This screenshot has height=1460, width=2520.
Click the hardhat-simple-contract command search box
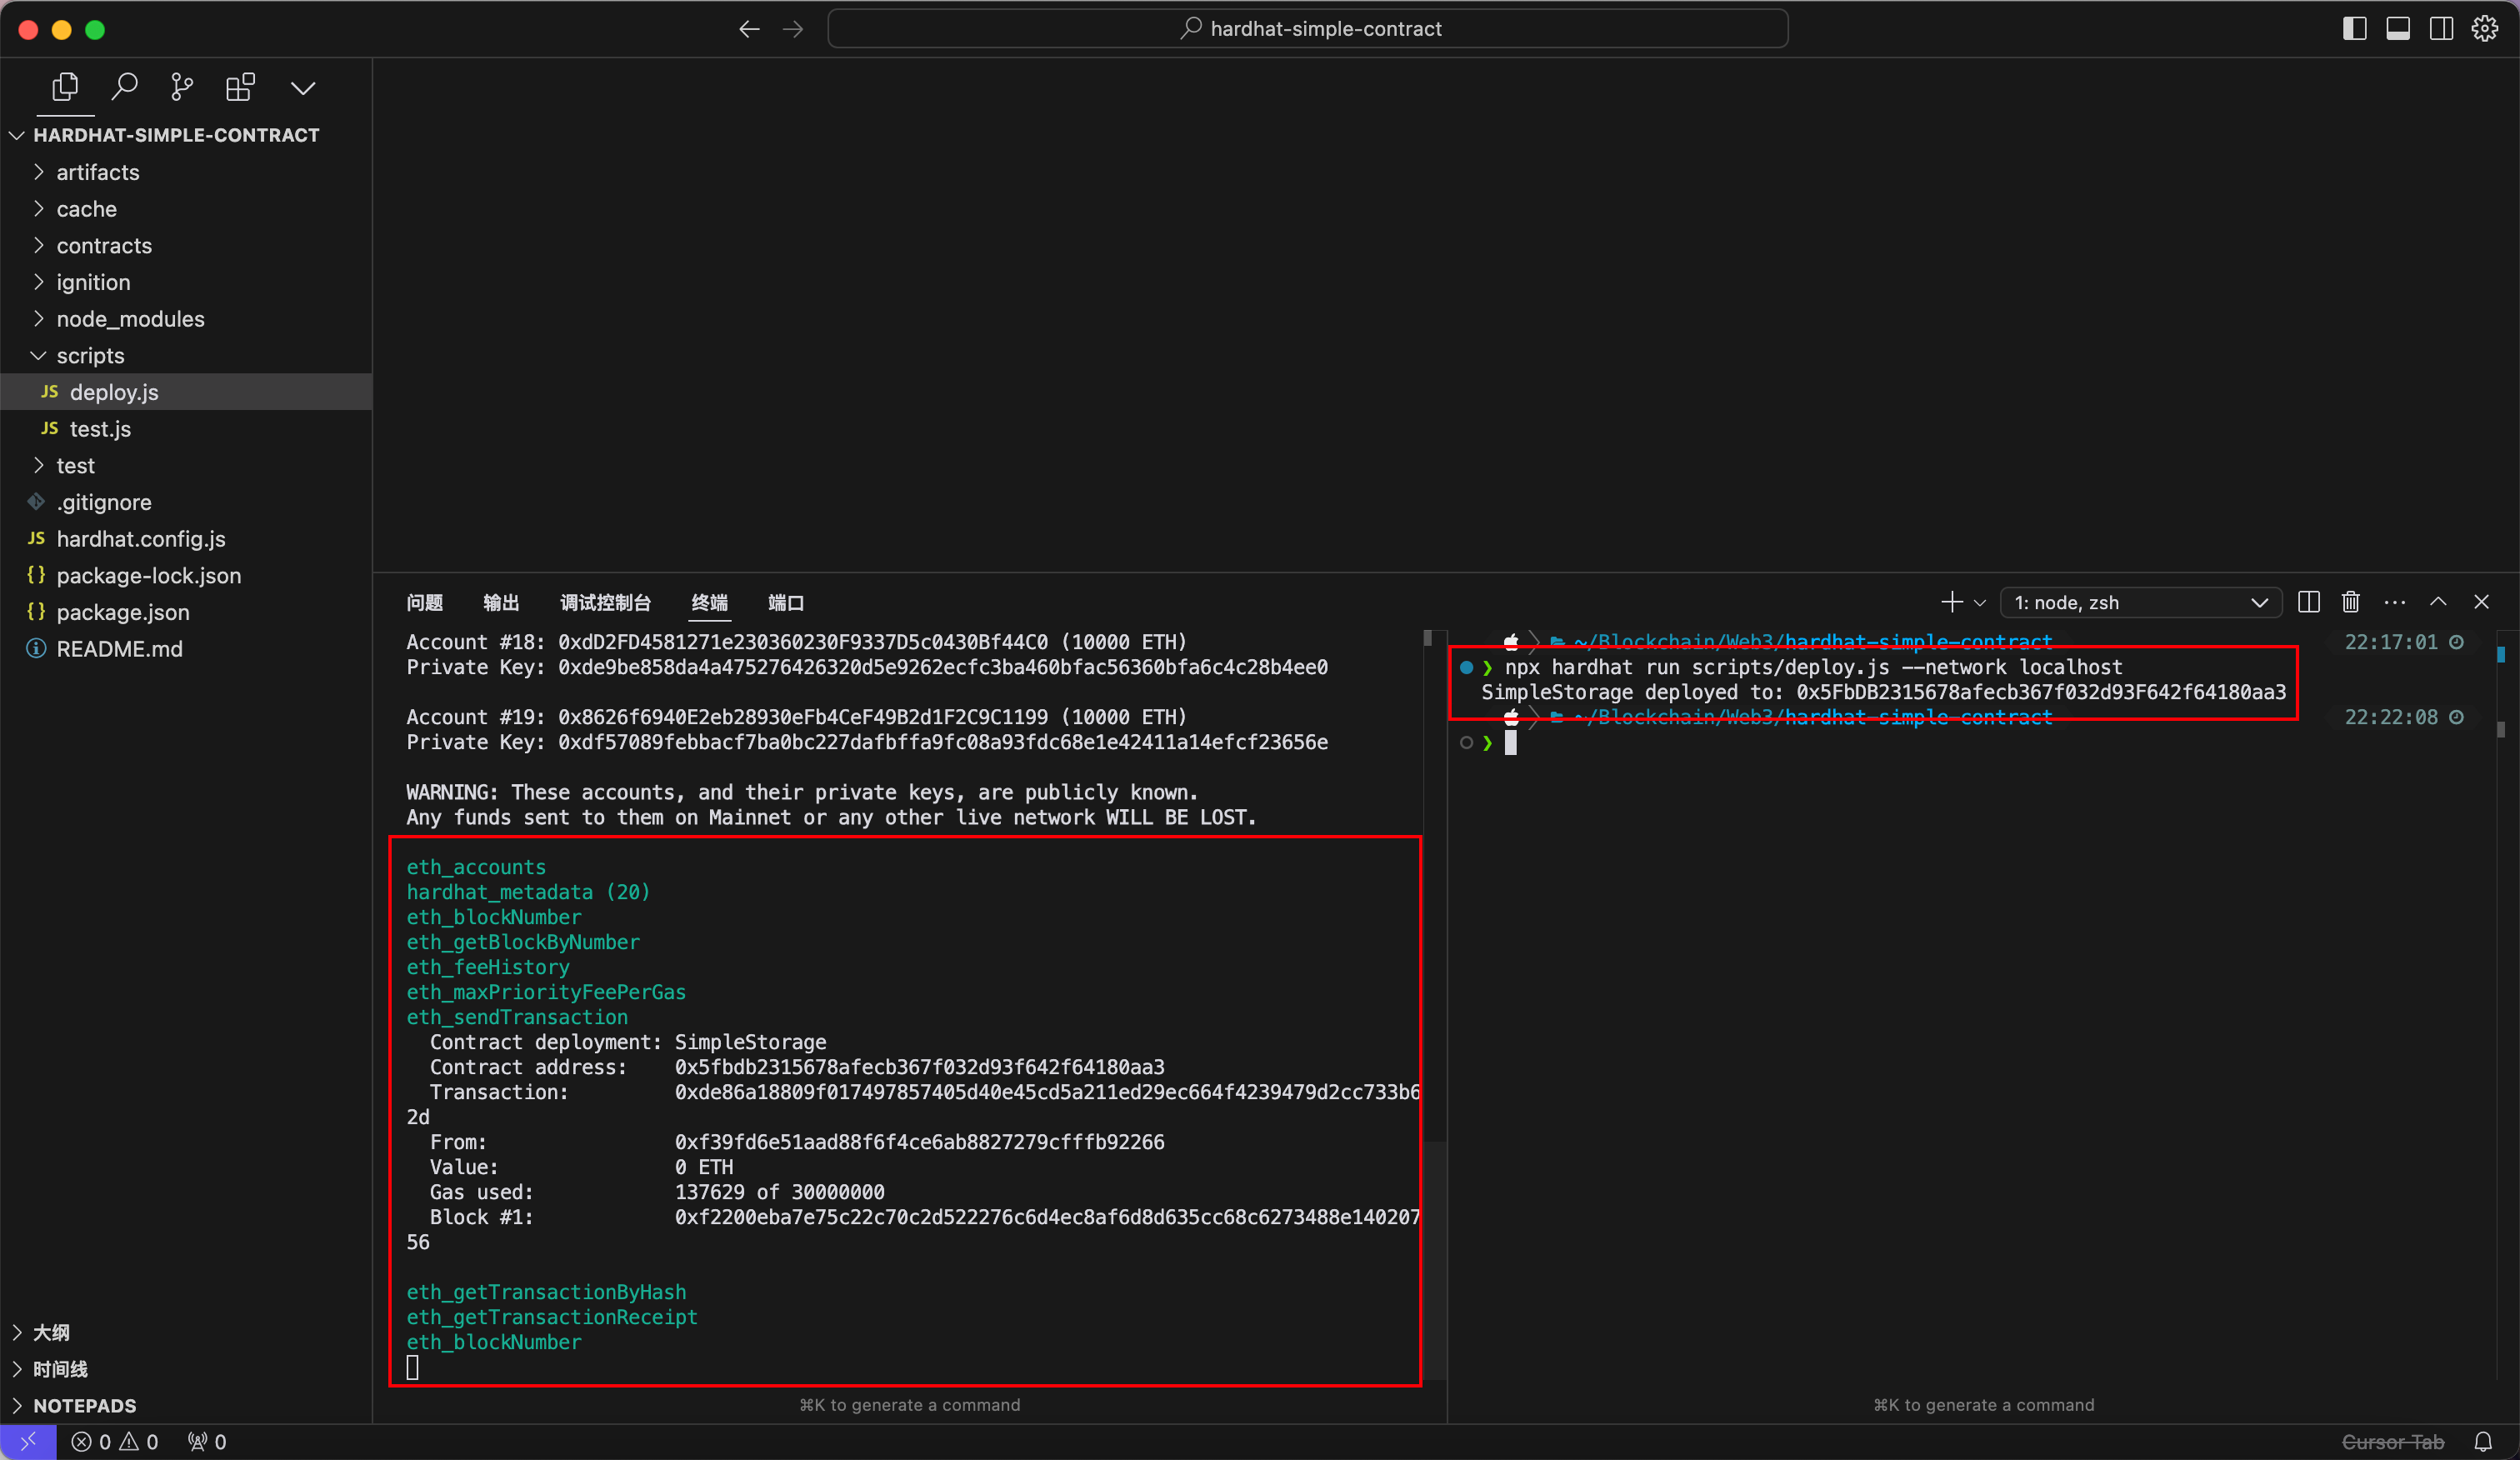(1308, 29)
